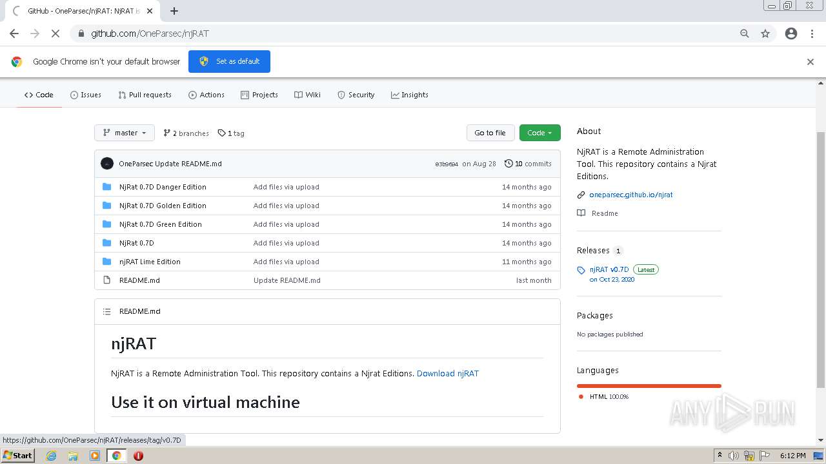The height and width of the screenshot is (464, 826).
Task: Click the HTML 100.0% language entry
Action: point(603,397)
